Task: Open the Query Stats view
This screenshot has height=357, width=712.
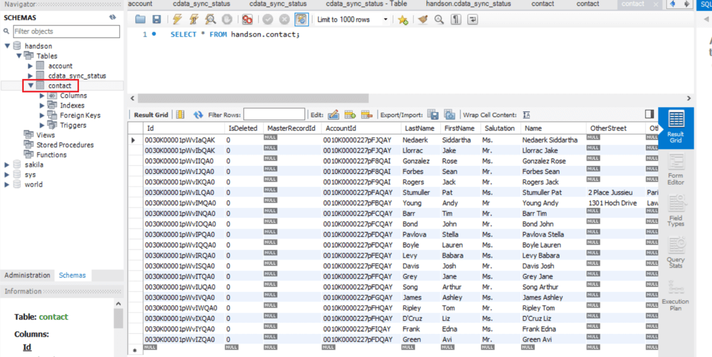Action: pos(676,253)
